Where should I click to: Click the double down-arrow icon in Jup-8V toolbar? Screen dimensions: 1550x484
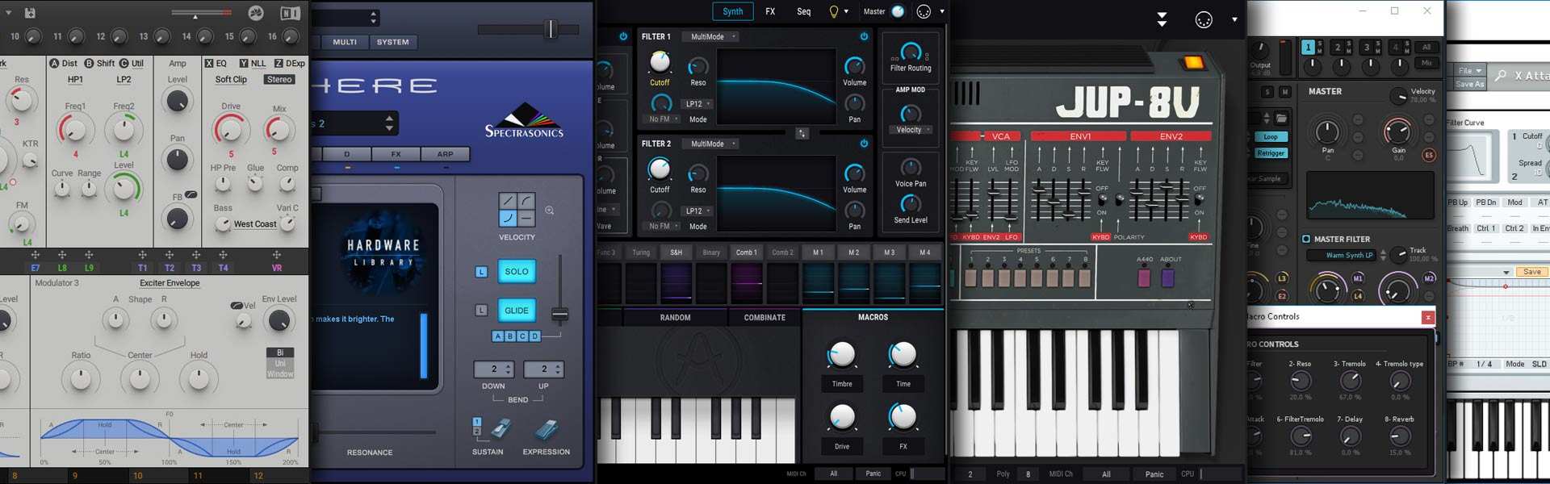[x=1162, y=19]
